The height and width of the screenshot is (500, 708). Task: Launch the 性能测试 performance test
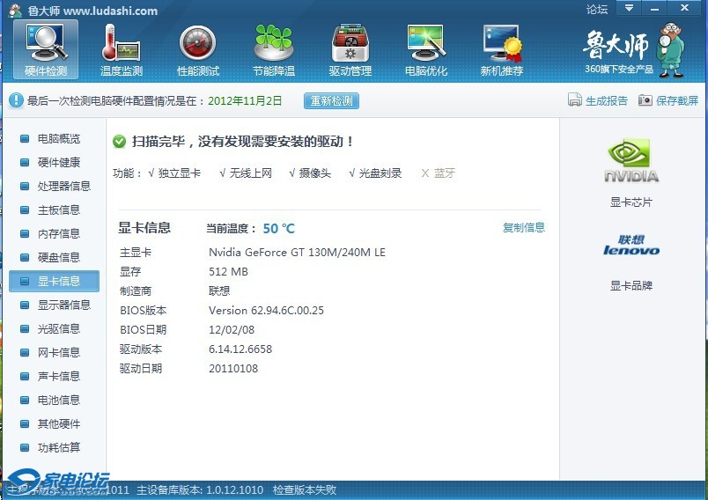[x=197, y=49]
